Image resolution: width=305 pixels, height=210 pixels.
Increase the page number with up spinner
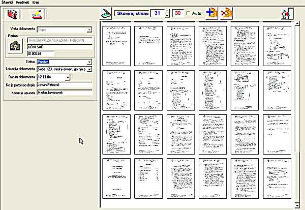pyautogui.click(x=167, y=11)
